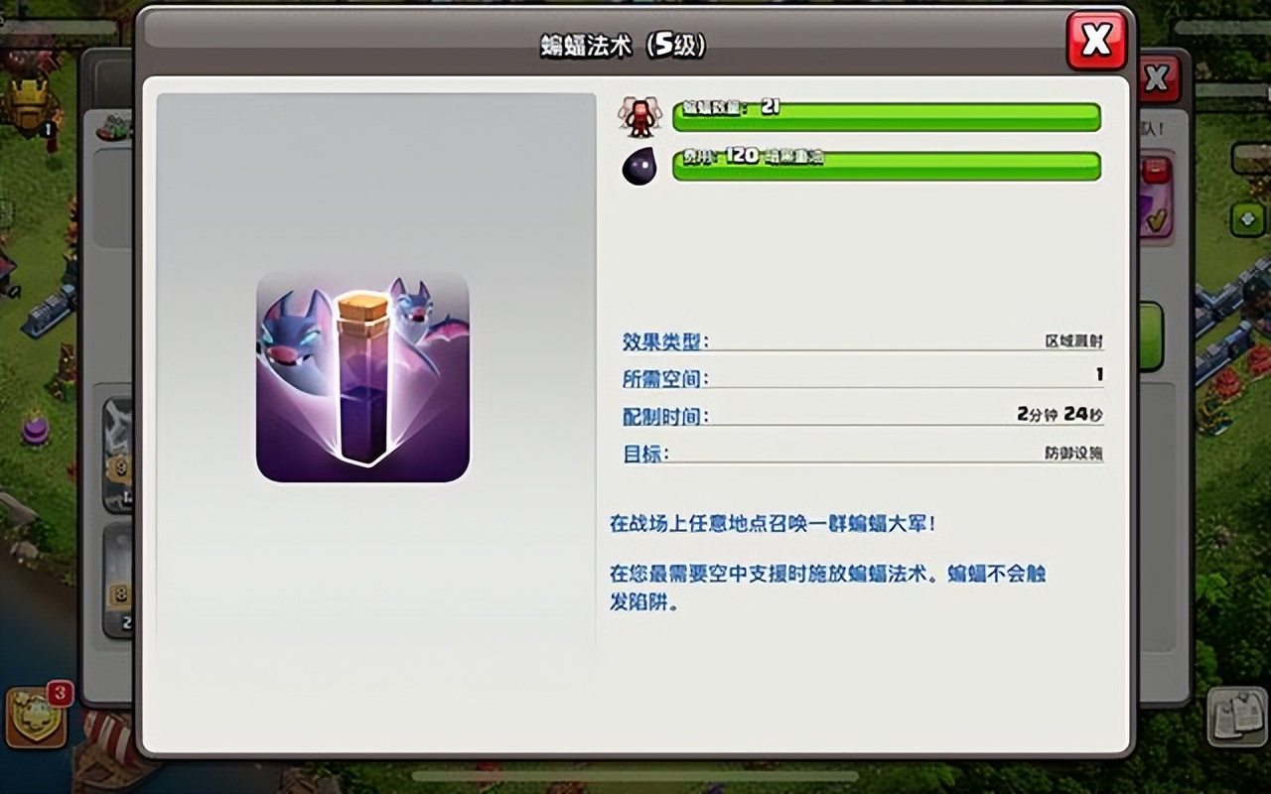Tap the "区域瞬时" value
This screenshot has height=794, width=1271.
[x=1073, y=341]
